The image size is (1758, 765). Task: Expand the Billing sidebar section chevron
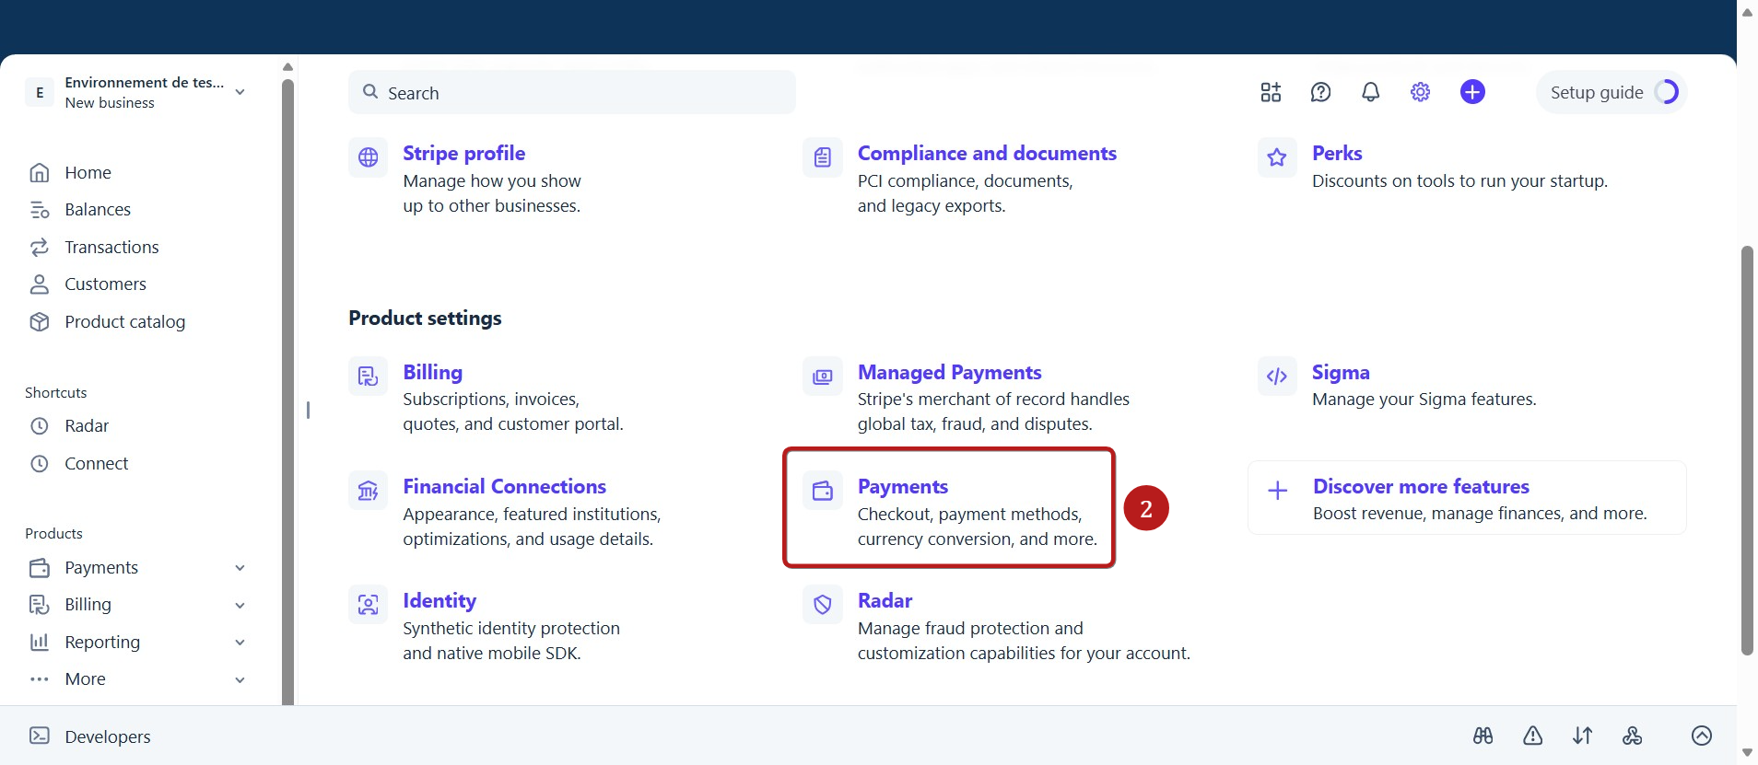240,606
